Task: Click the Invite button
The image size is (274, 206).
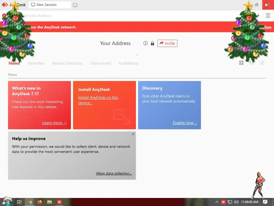Action: (x=167, y=43)
